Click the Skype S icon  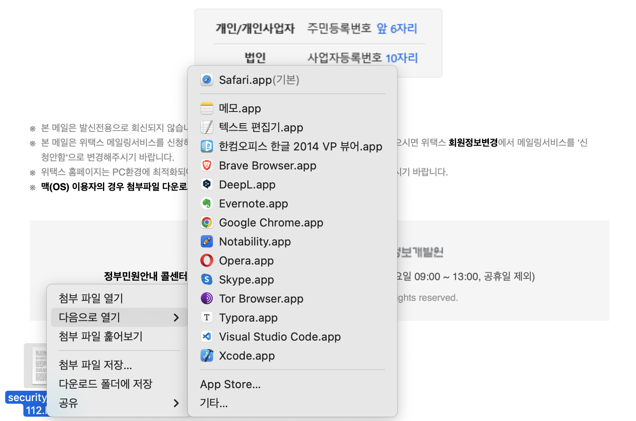pos(207,279)
